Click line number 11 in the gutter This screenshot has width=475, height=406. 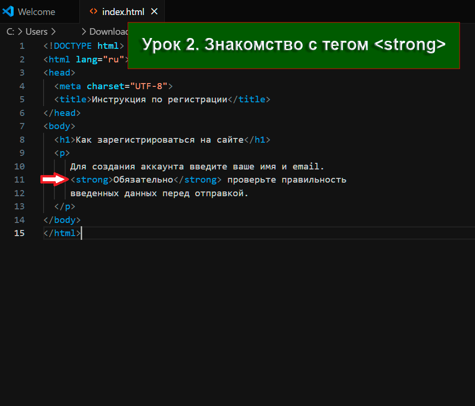tap(19, 180)
